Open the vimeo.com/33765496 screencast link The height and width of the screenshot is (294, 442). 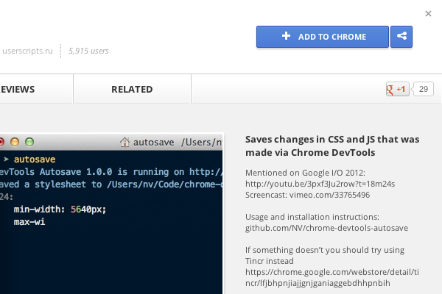click(x=329, y=195)
